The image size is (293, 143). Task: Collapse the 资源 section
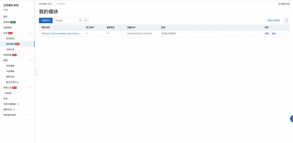tap(30, 33)
